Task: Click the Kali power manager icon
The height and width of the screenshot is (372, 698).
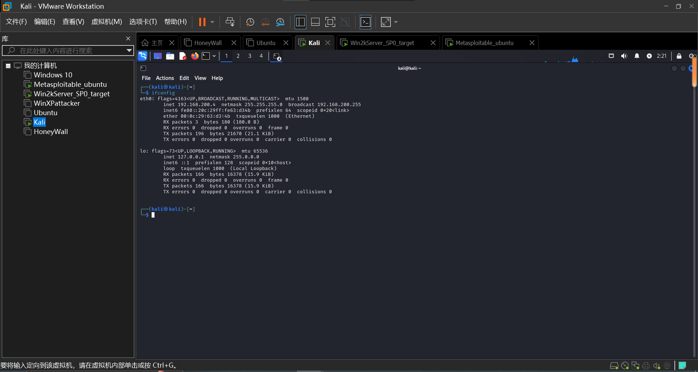Action: point(649,56)
